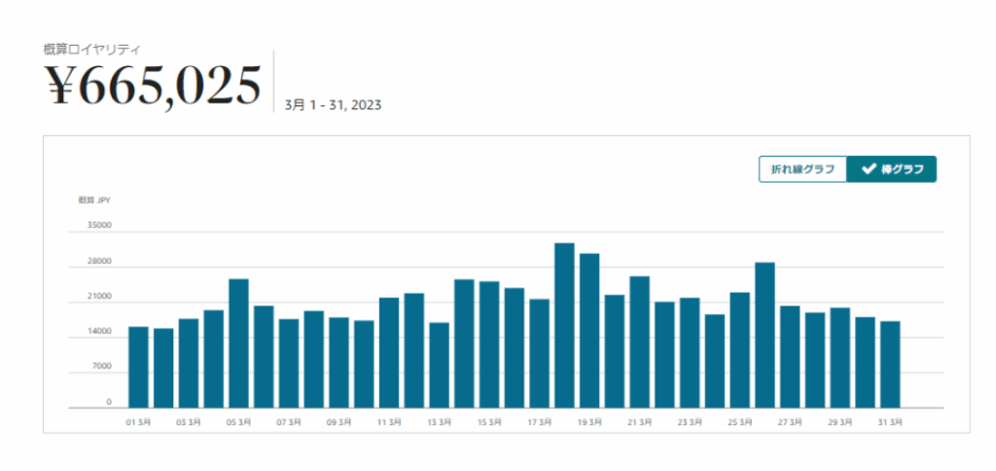Select the bar above 31 3月

pyautogui.click(x=891, y=365)
